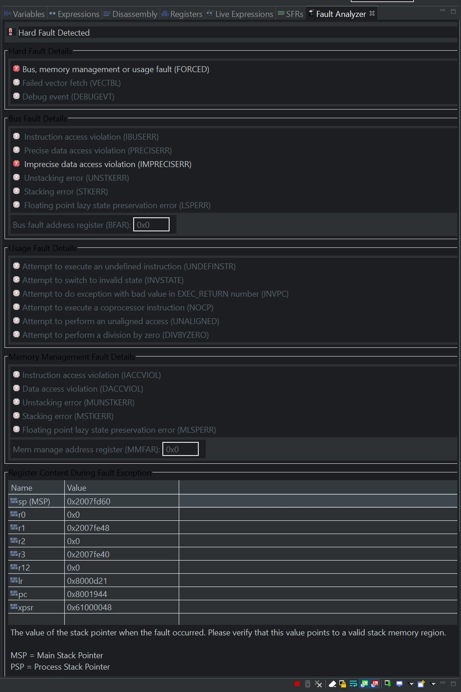Minimize the Fault Analyzer view panel

(x=442, y=10)
